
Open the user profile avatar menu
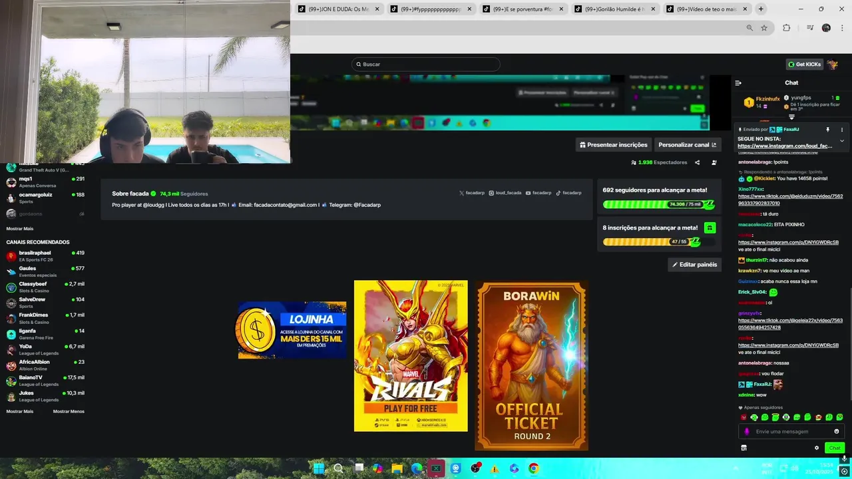tap(832, 65)
